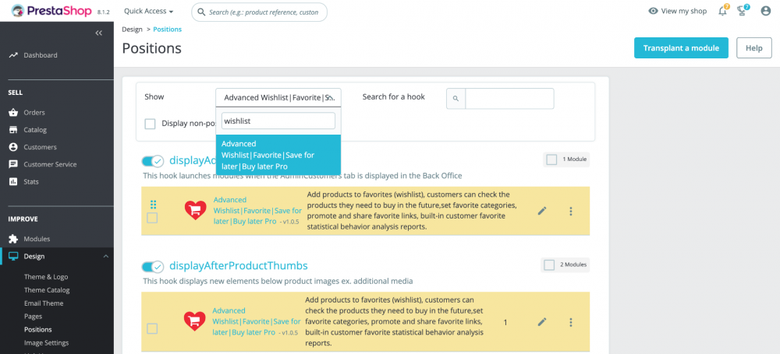Click the Help button
This screenshot has height=354, width=780.
(753, 48)
